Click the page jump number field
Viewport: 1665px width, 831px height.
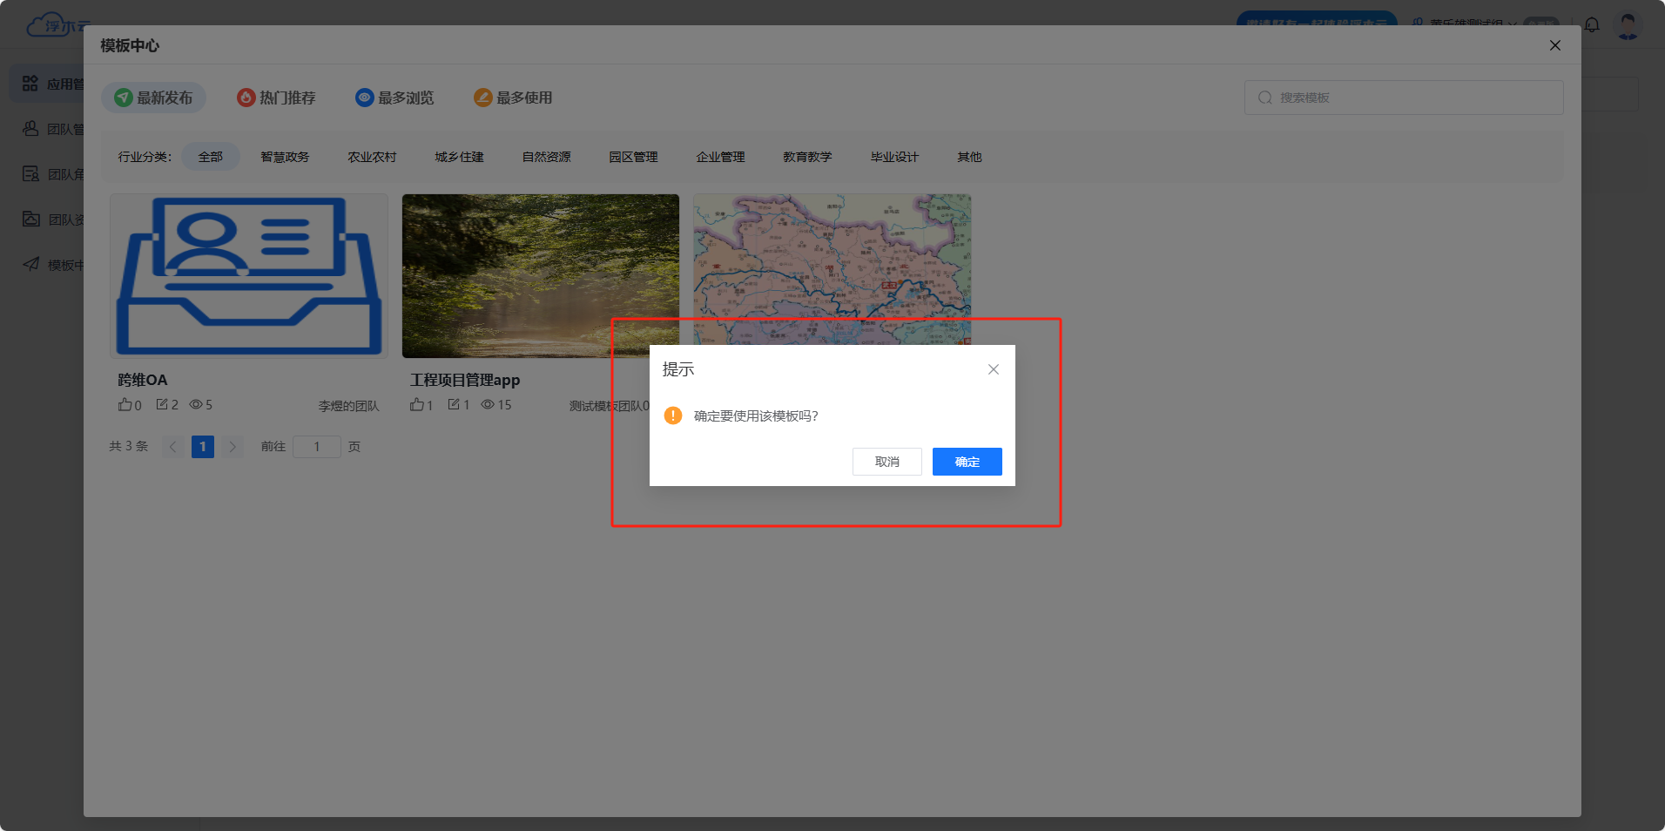tap(317, 447)
